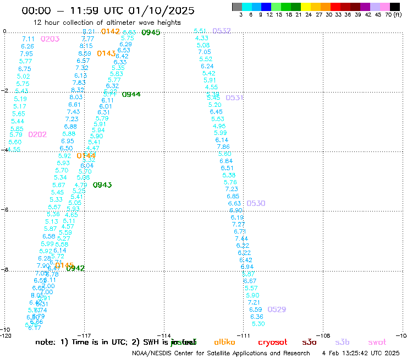Click the 8.03 wave height value
The height and width of the screenshot is (358, 407).
(x=76, y=97)
